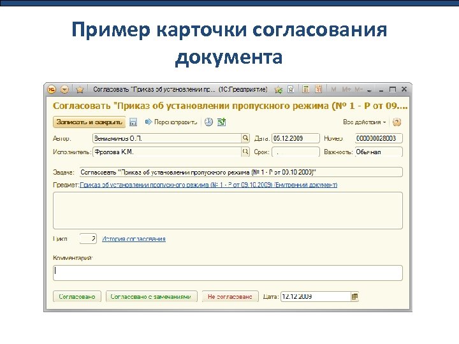This screenshot has height=344, width=459.
Task: Click the Согласовано с замечаниями button
Action: pyautogui.click(x=151, y=296)
